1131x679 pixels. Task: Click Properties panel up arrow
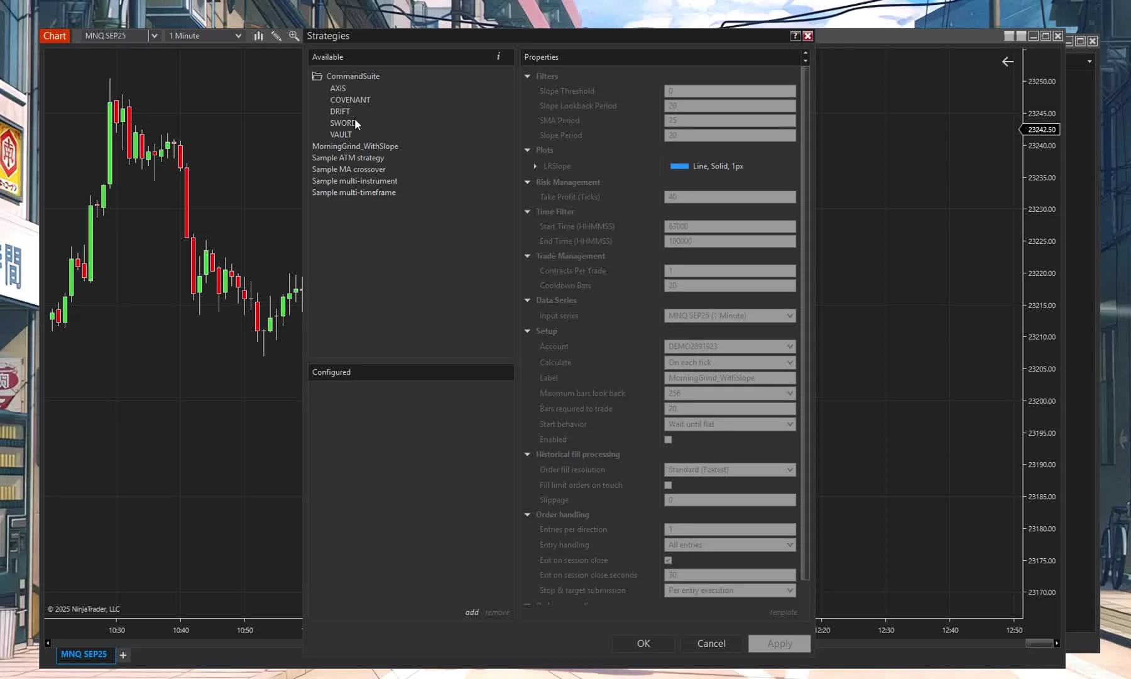[806, 53]
